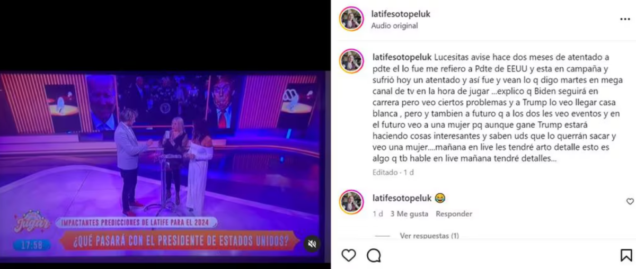Click the latifesotopeluk username in the caption
This screenshot has width=636, height=269.
tap(402, 57)
